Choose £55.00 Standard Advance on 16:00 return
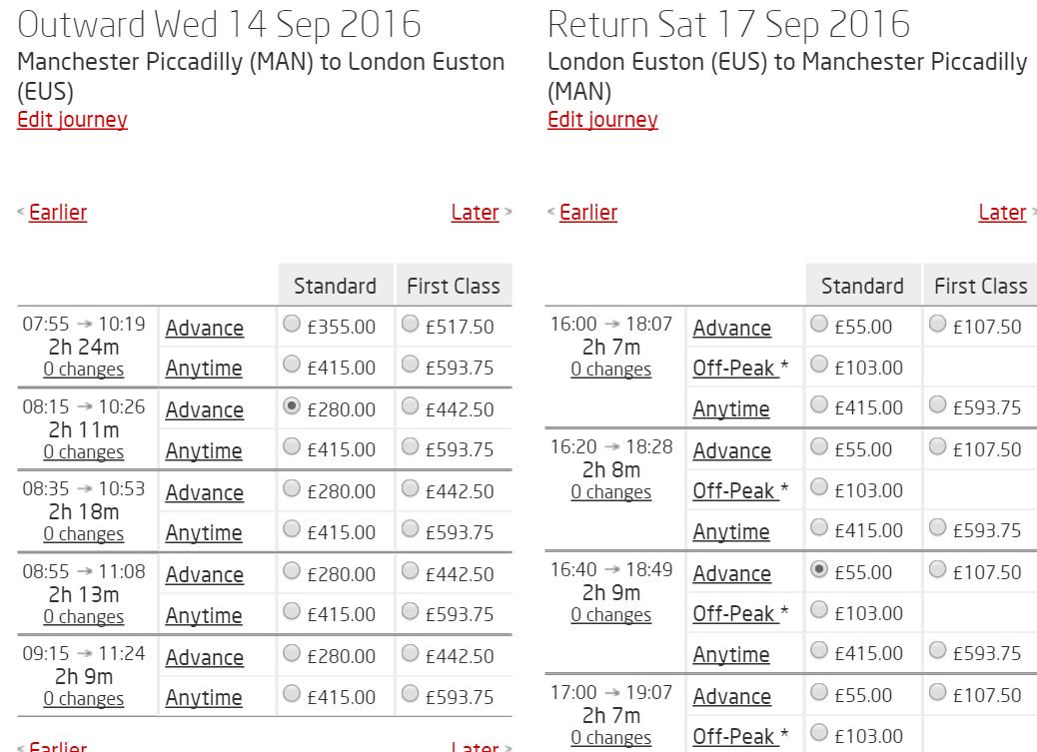The image size is (1037, 752). click(819, 324)
